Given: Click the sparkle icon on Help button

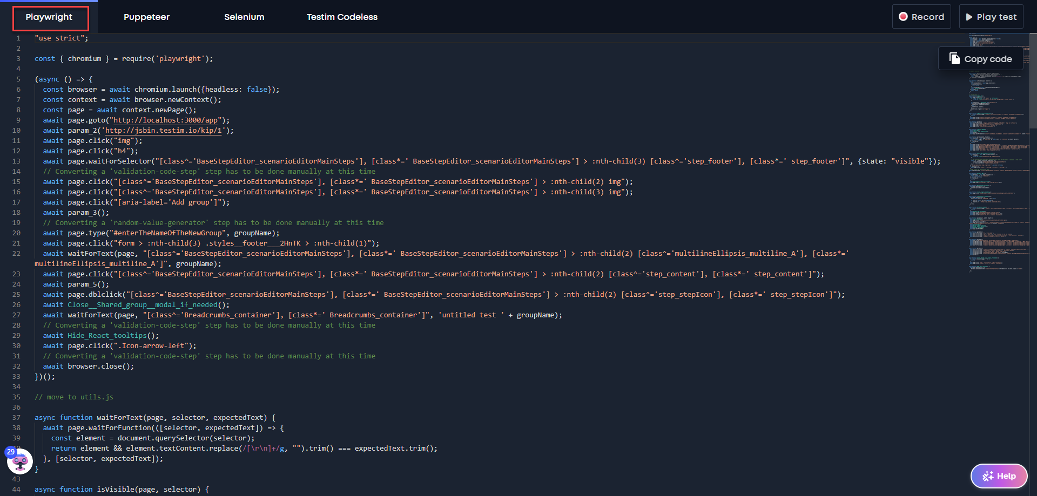Looking at the screenshot, I should [988, 476].
